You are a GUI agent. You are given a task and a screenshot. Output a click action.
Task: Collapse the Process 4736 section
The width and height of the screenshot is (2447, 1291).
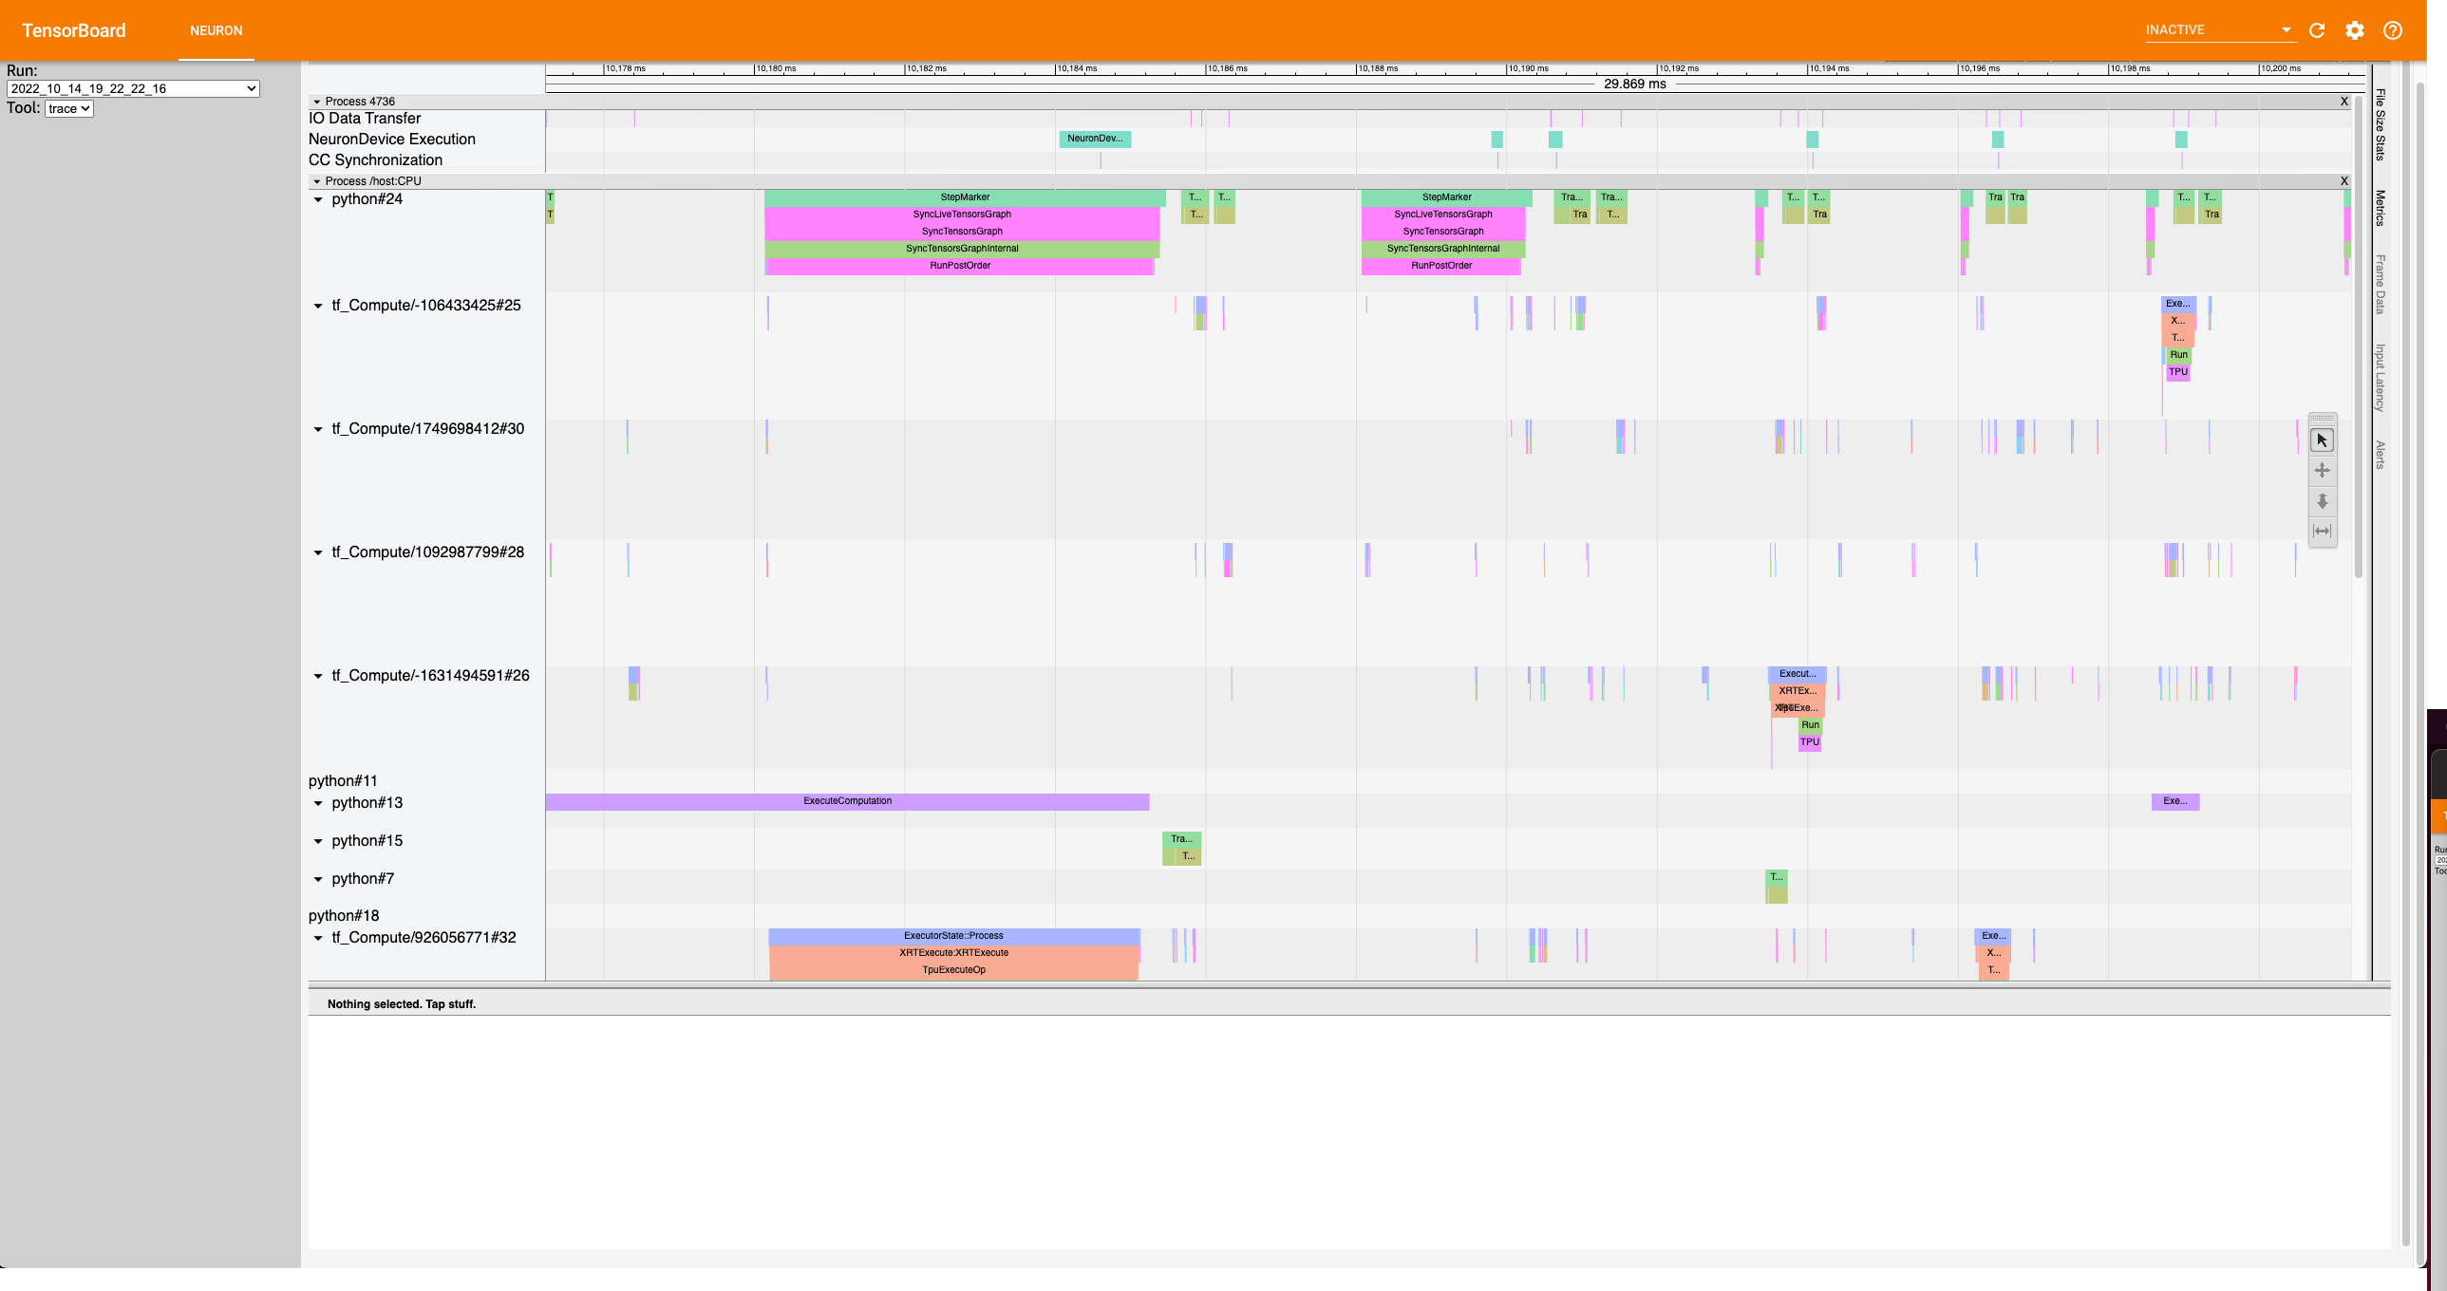(x=315, y=102)
